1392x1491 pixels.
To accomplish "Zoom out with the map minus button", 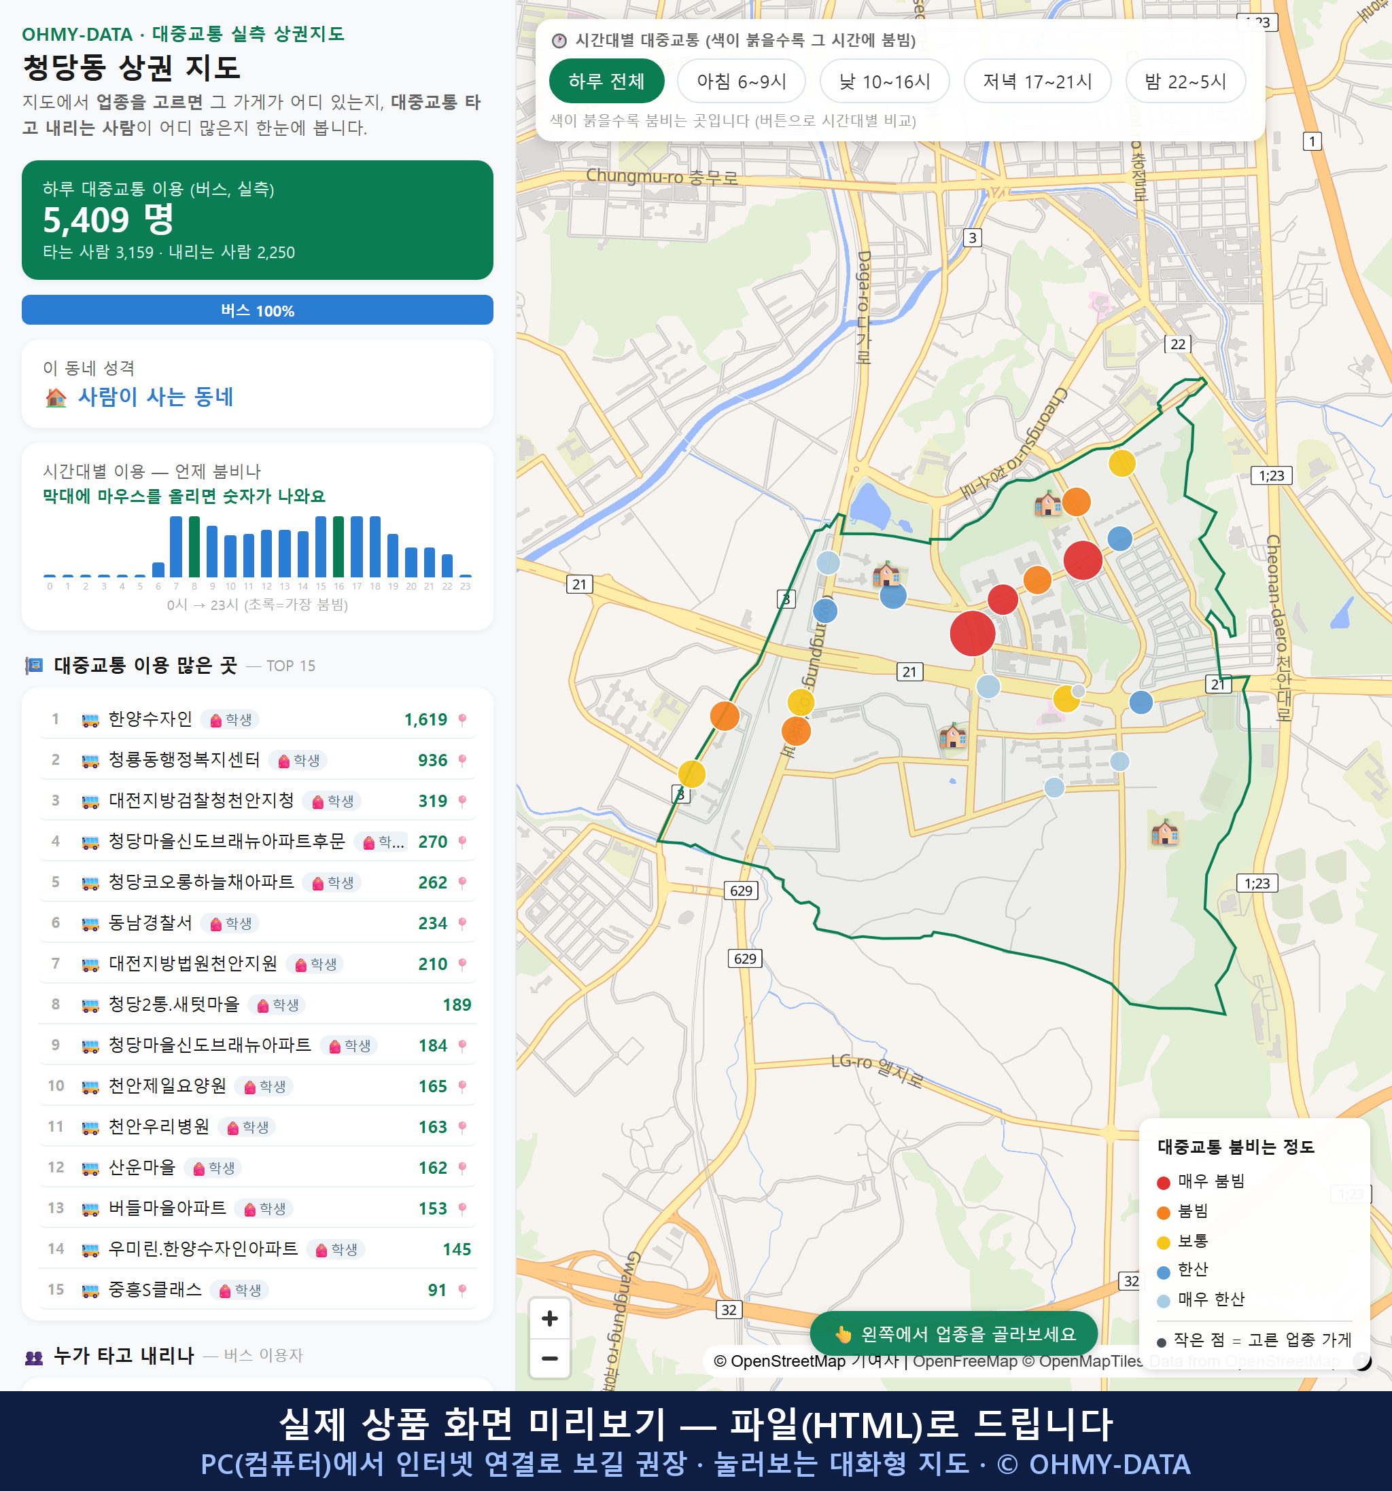I will [x=549, y=1359].
